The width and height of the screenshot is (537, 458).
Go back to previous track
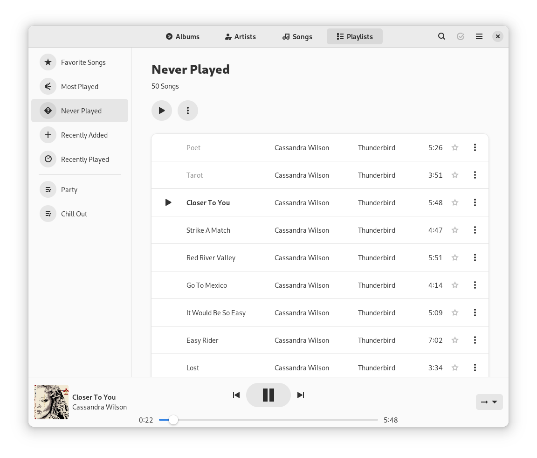coord(236,395)
